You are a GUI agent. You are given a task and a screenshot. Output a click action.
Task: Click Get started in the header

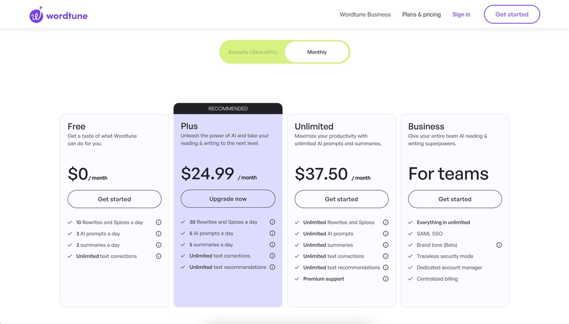coord(512,15)
